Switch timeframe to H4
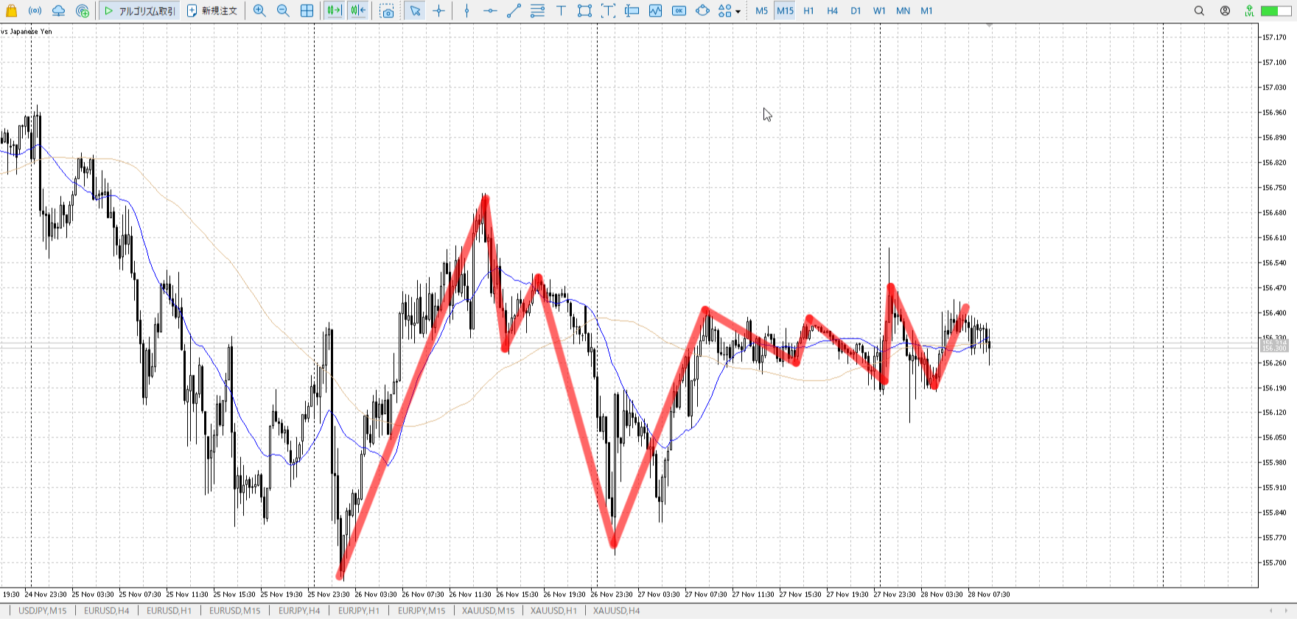 tap(832, 11)
